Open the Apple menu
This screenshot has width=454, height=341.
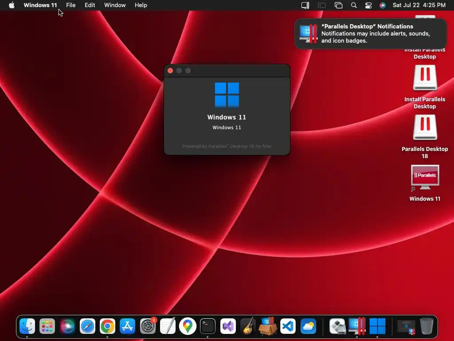(x=12, y=5)
